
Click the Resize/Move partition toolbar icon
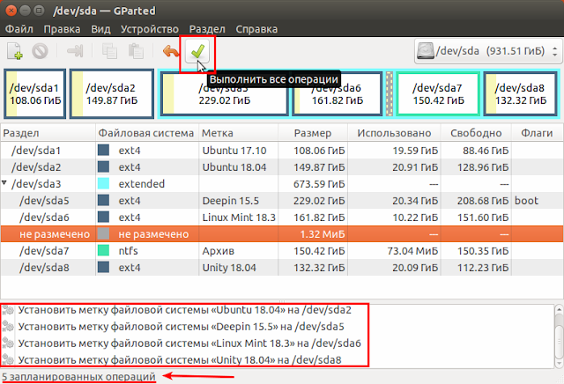coord(75,51)
